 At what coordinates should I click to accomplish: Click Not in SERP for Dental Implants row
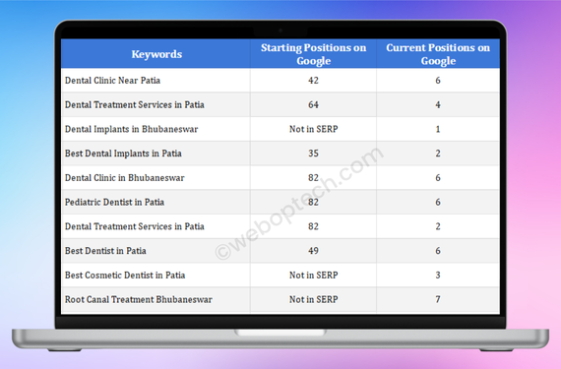click(x=313, y=129)
